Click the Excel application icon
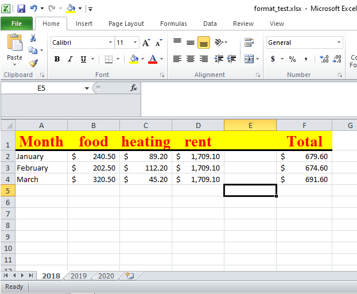The width and height of the screenshot is (357, 294). click(6, 9)
